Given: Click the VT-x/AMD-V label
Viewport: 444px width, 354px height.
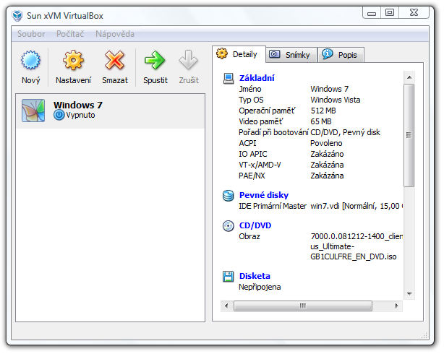Looking at the screenshot, I should coord(260,165).
